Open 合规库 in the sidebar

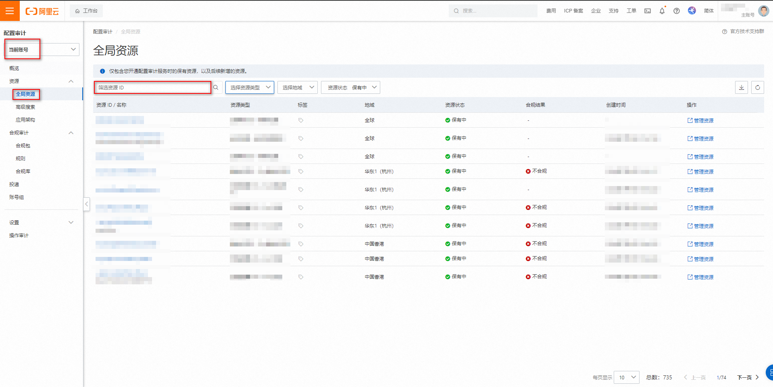point(23,172)
